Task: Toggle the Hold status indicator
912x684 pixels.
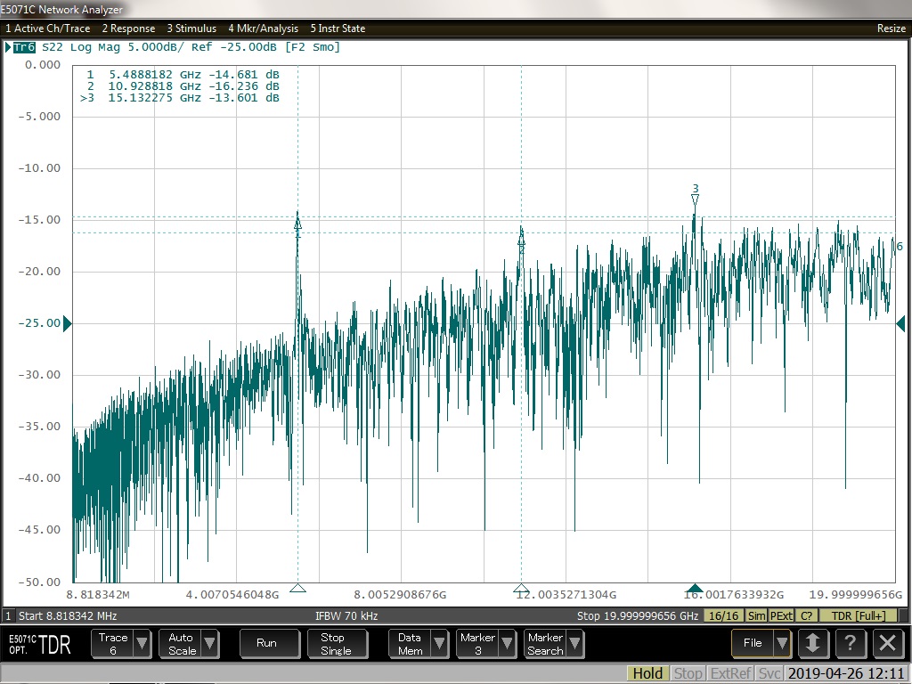Action: click(x=647, y=674)
